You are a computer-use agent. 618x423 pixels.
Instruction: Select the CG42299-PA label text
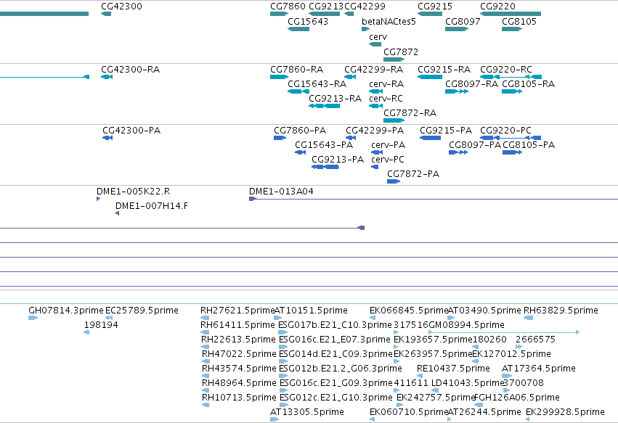(375, 131)
